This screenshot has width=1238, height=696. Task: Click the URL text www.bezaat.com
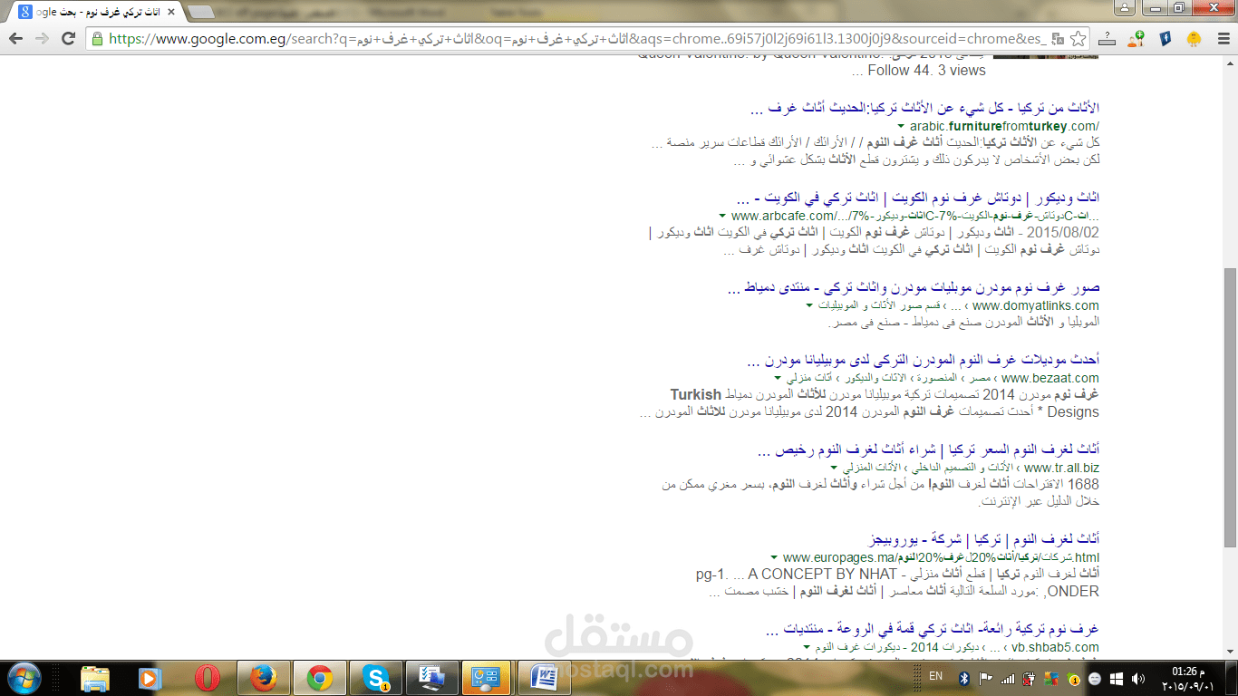coord(1050,378)
